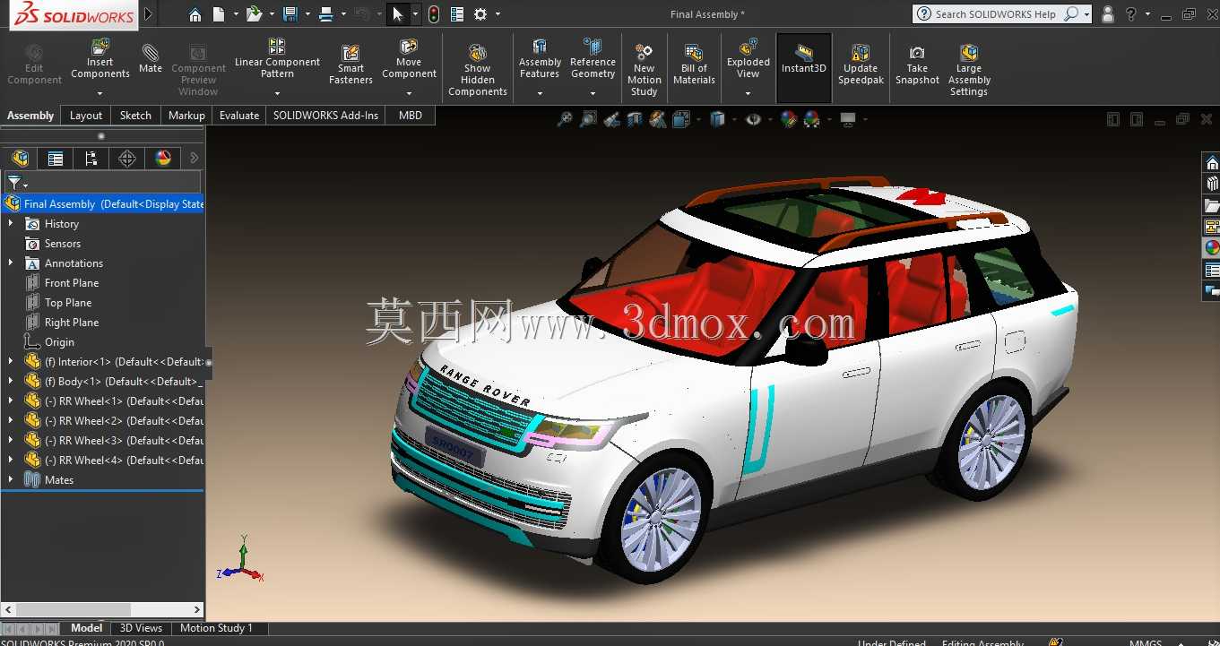Open DisplayManager tab
The width and height of the screenshot is (1220, 646).
pyautogui.click(x=163, y=159)
